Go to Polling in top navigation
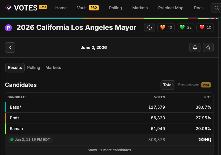The height and width of the screenshot is (155, 221). 115,8
